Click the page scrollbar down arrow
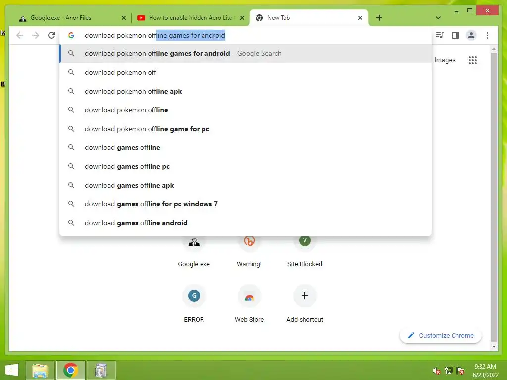The image size is (507, 380). click(x=494, y=347)
